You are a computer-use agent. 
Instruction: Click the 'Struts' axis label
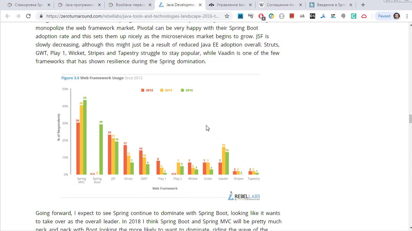coord(128,179)
